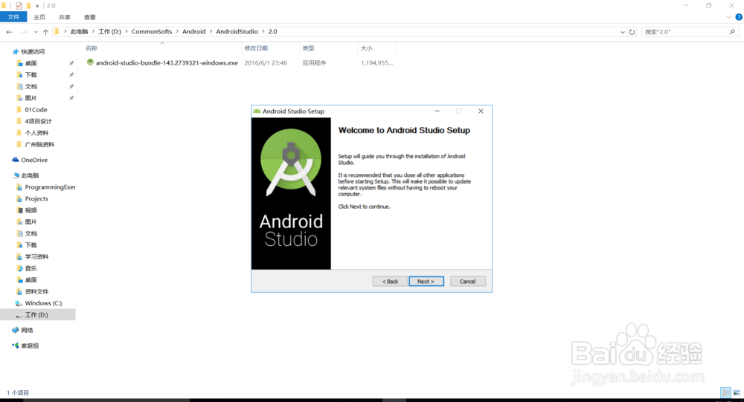Click CommonSofts in the address path
The image size is (744, 402).
[152, 32]
